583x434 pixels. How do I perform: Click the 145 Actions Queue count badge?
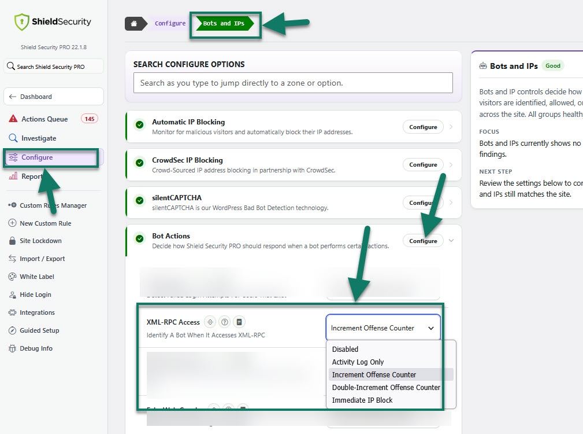[x=90, y=119]
